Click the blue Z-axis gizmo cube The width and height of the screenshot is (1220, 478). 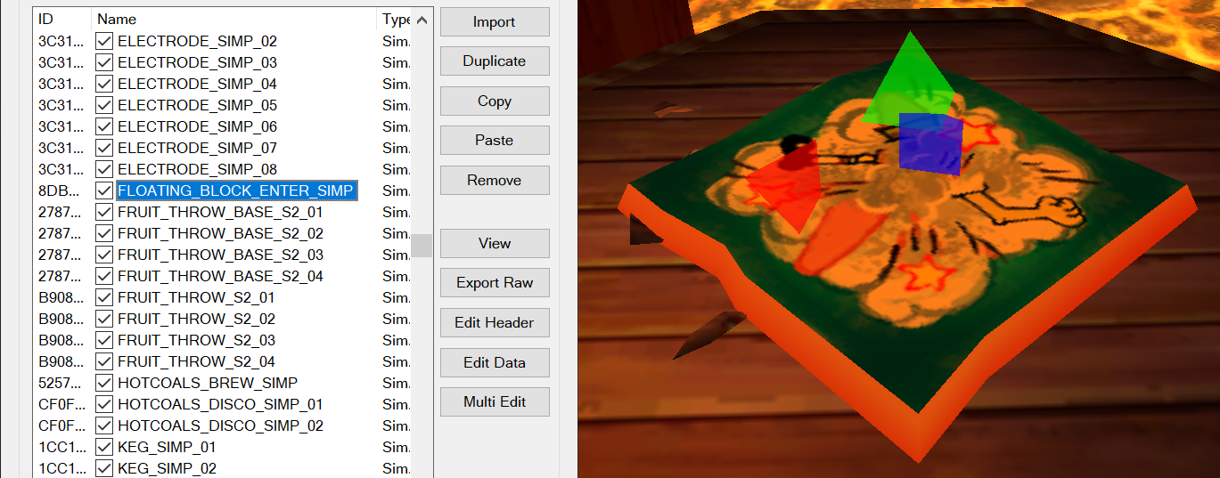point(929,143)
